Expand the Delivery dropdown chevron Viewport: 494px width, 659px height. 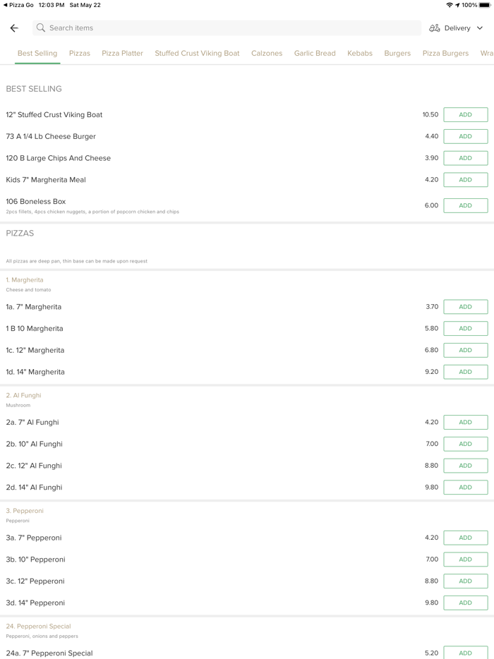[480, 28]
